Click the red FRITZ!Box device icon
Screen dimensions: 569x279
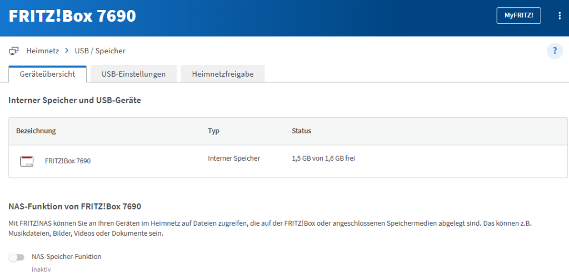(x=27, y=162)
